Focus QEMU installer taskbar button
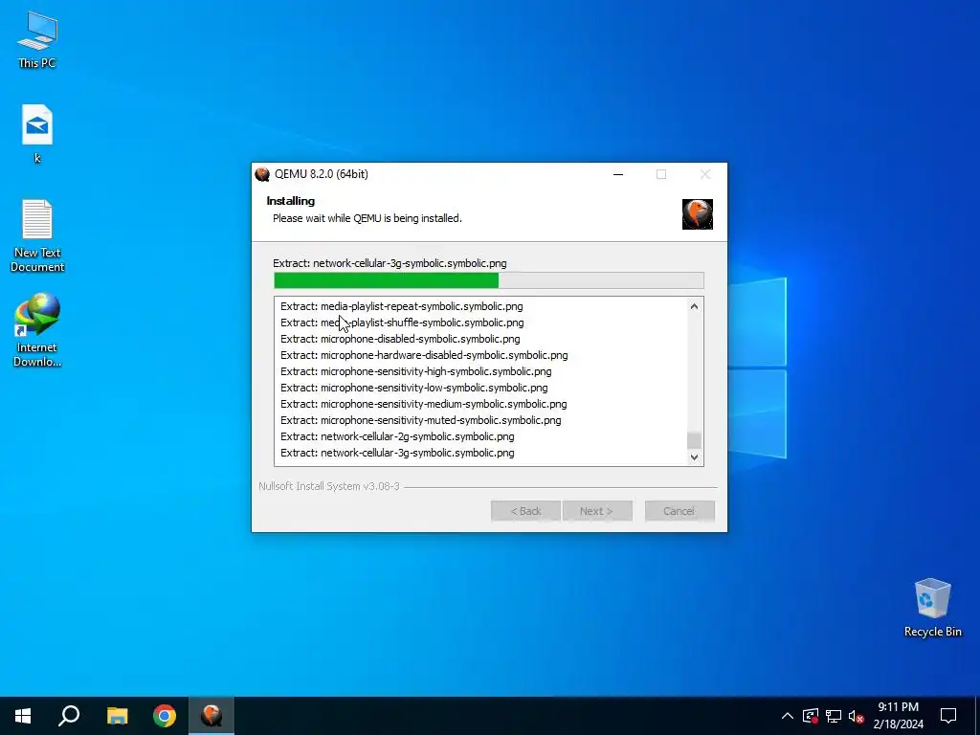 pos(212,716)
